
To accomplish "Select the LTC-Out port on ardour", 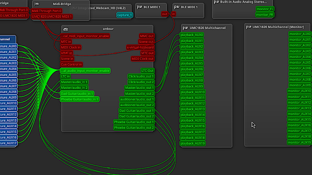I will [147, 70].
